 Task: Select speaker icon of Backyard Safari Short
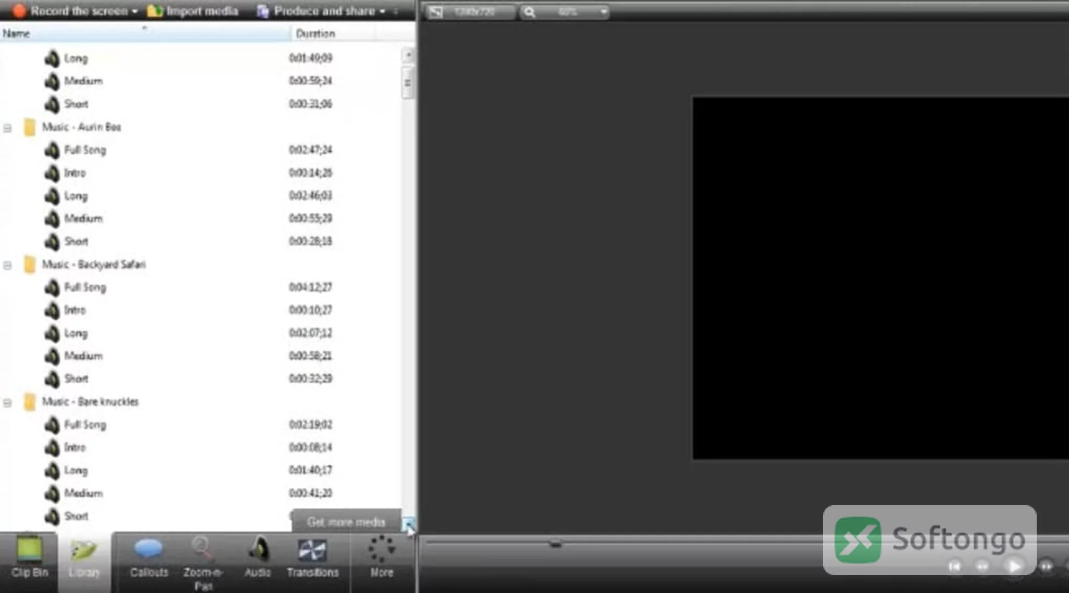pyautogui.click(x=52, y=379)
